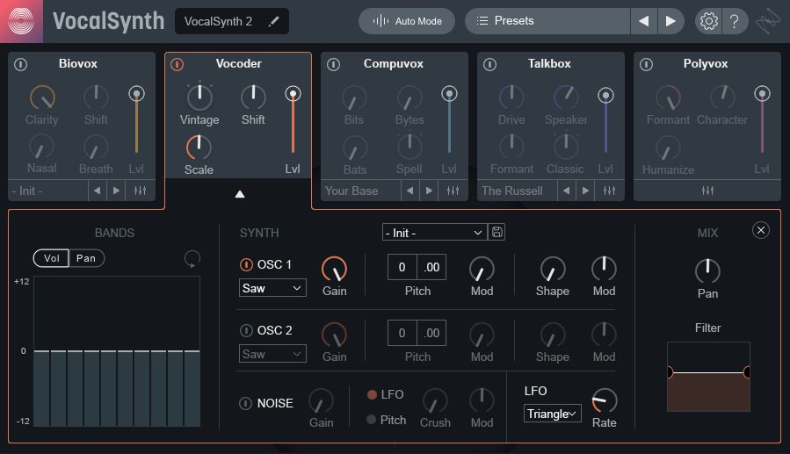Screen dimensions: 790x454
Task: Click the squiggle logo in top right
Action: click(x=768, y=21)
